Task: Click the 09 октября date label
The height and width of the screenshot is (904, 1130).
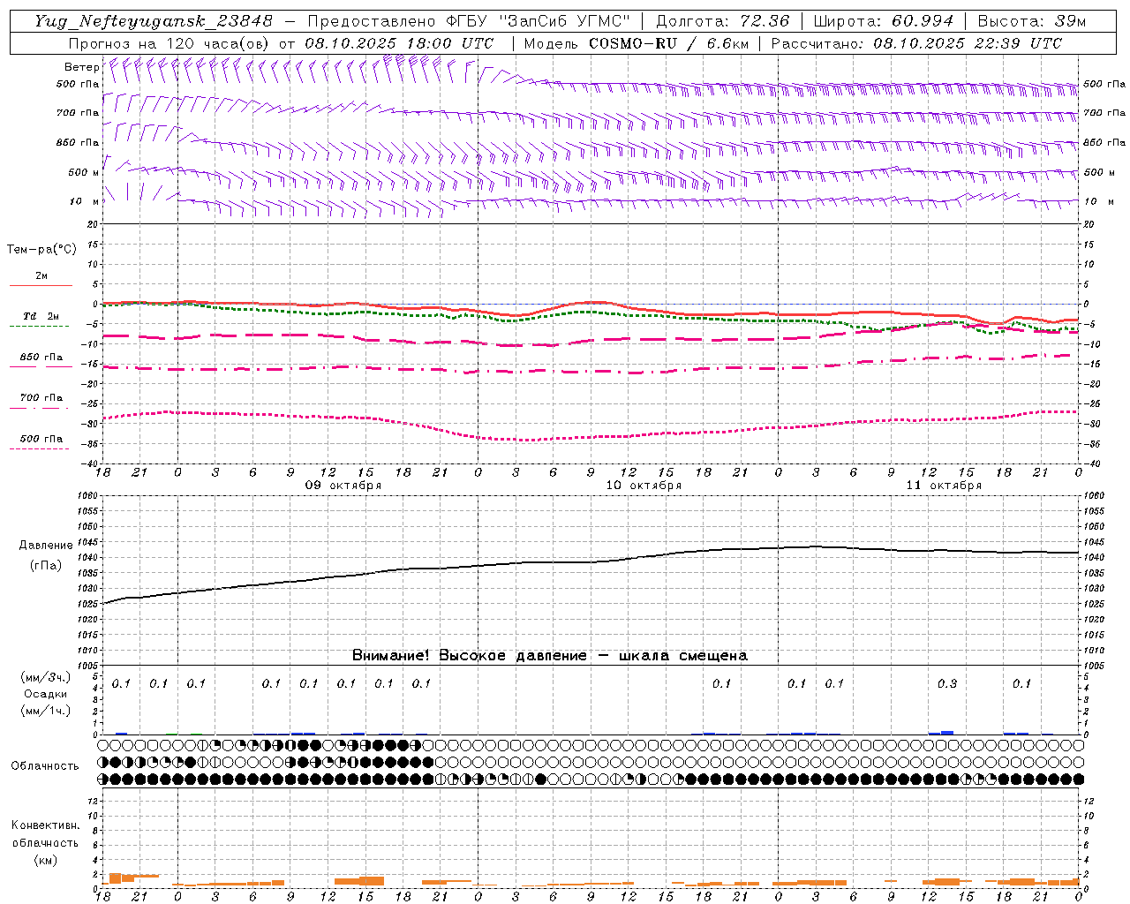Action: coord(343,486)
